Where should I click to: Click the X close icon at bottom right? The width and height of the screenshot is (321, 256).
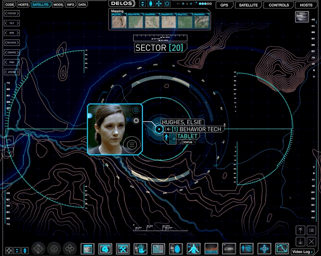312,241
